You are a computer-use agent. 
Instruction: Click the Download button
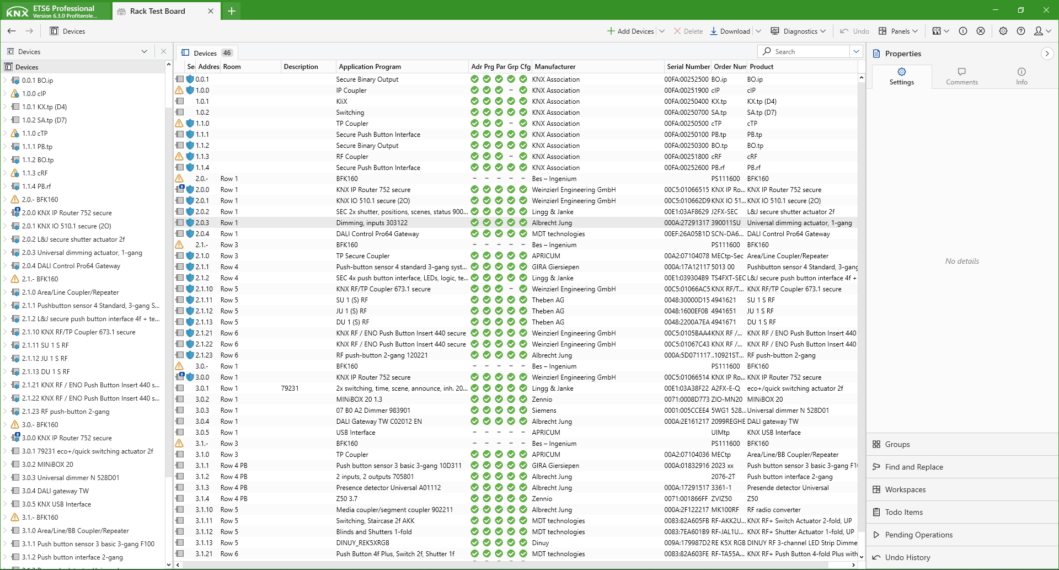tap(730, 31)
